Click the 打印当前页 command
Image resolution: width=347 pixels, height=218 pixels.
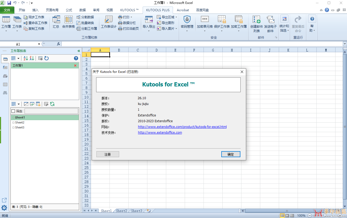(x=129, y=29)
